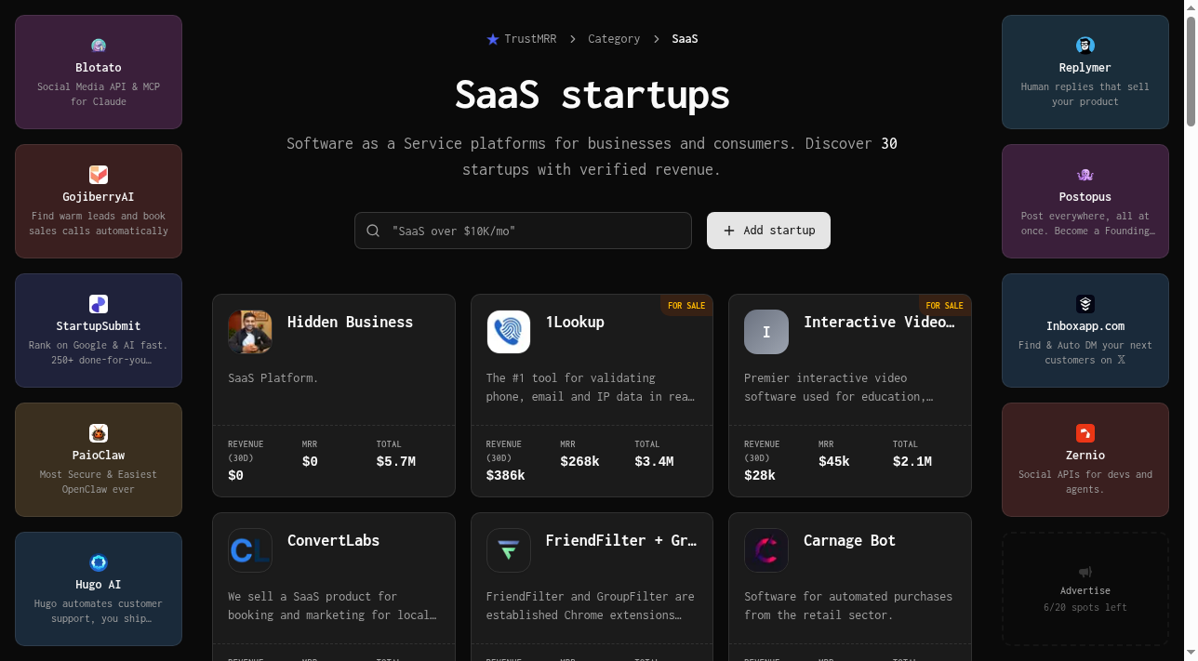Click Interactive Video total $2.1M
The width and height of the screenshot is (1198, 661).
click(x=912, y=461)
